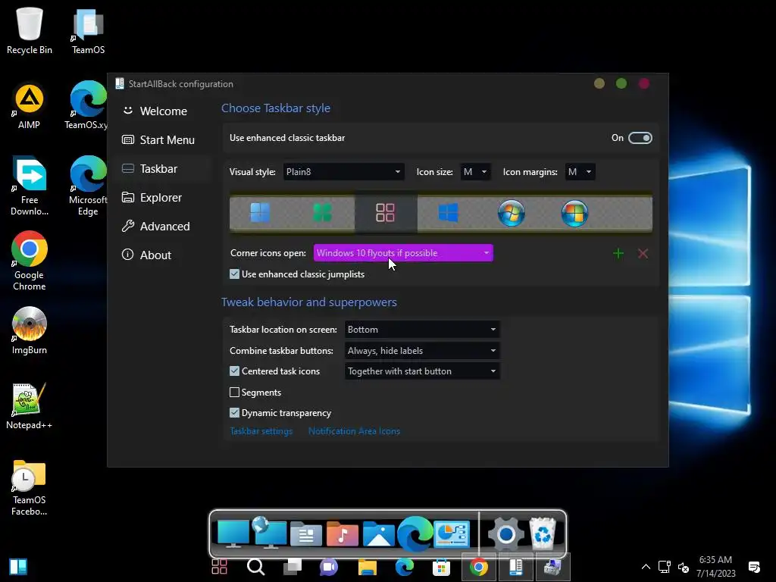776x582 pixels.
Task: Open the Explorer section
Action: coord(163,198)
